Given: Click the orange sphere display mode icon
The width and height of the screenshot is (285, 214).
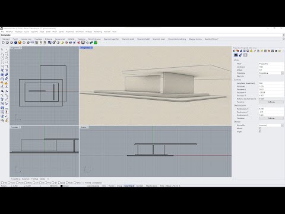Looking at the screenshot, I should point(20,42).
